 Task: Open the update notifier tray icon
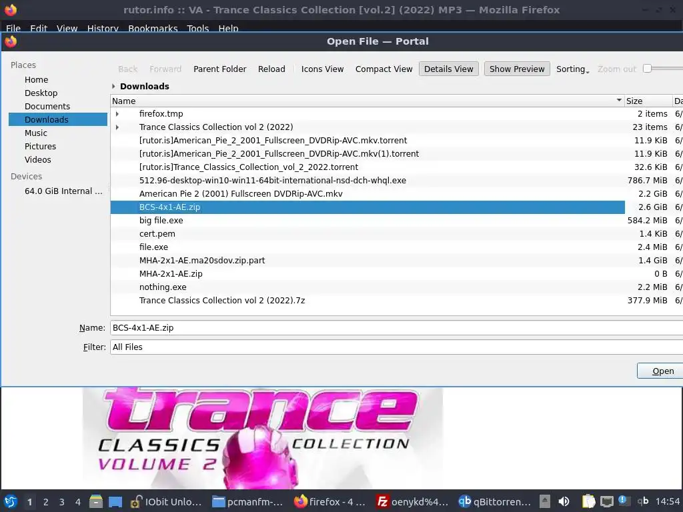tap(624, 501)
